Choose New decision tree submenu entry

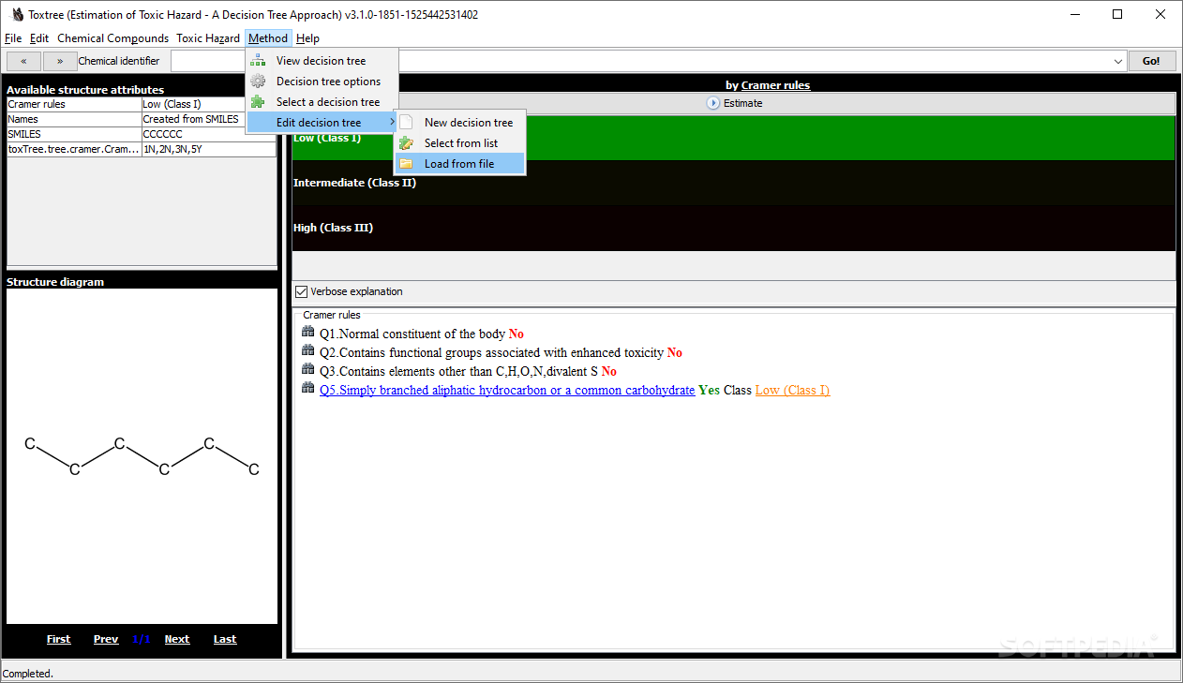point(459,123)
